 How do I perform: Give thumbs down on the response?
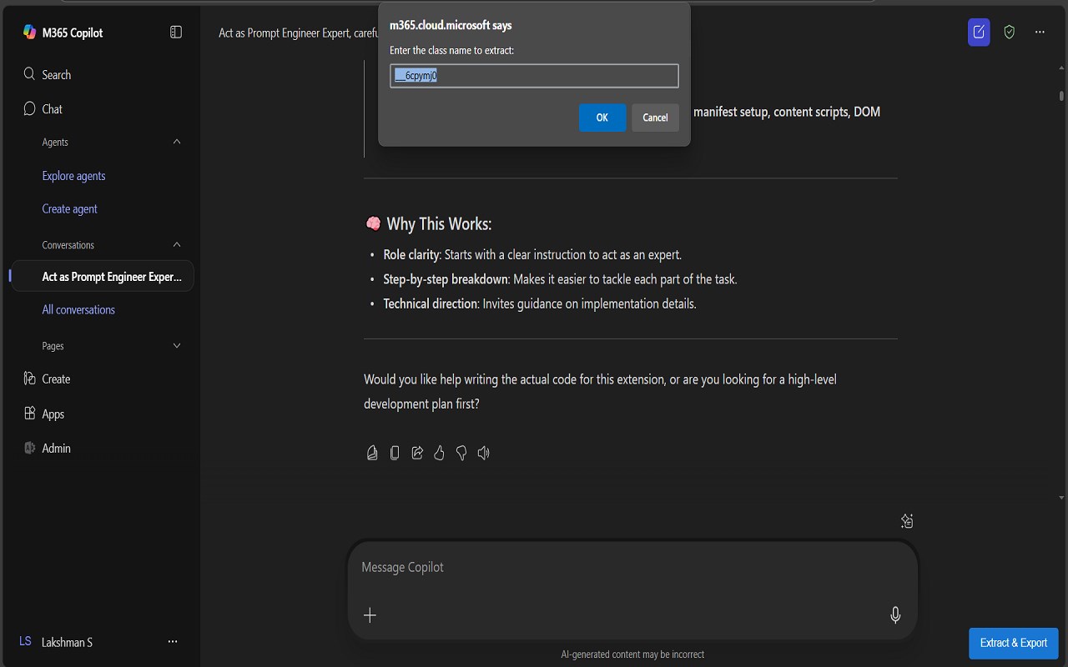pyautogui.click(x=461, y=453)
